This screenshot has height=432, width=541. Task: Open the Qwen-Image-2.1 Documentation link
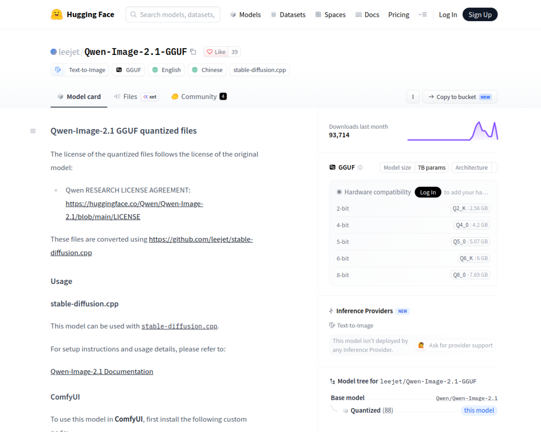click(102, 372)
